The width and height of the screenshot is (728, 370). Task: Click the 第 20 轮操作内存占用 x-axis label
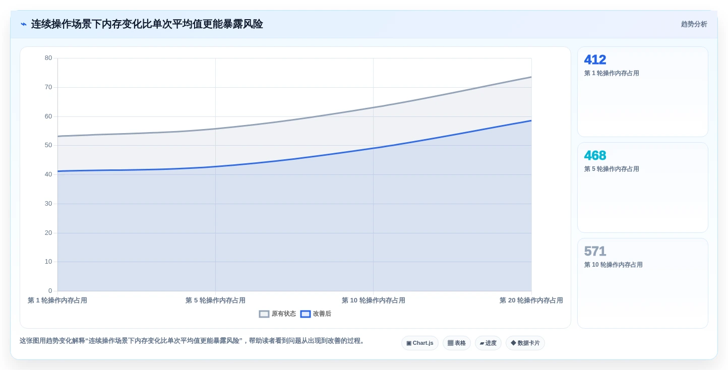click(531, 300)
